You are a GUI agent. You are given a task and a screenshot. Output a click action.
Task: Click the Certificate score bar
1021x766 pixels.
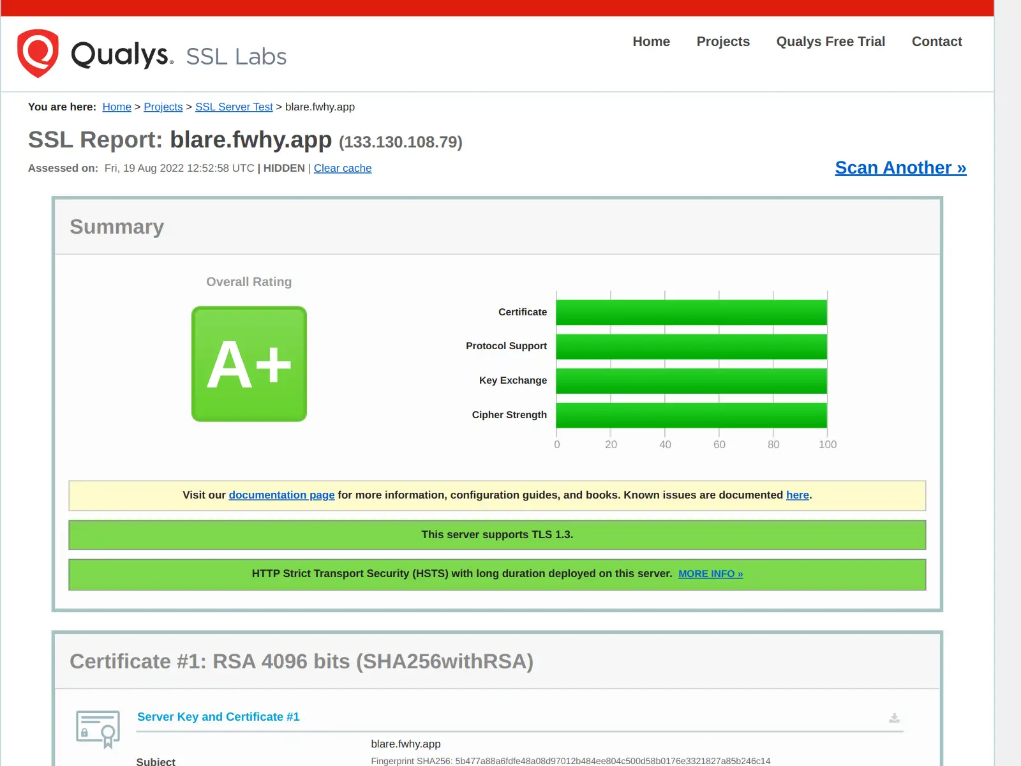(692, 312)
